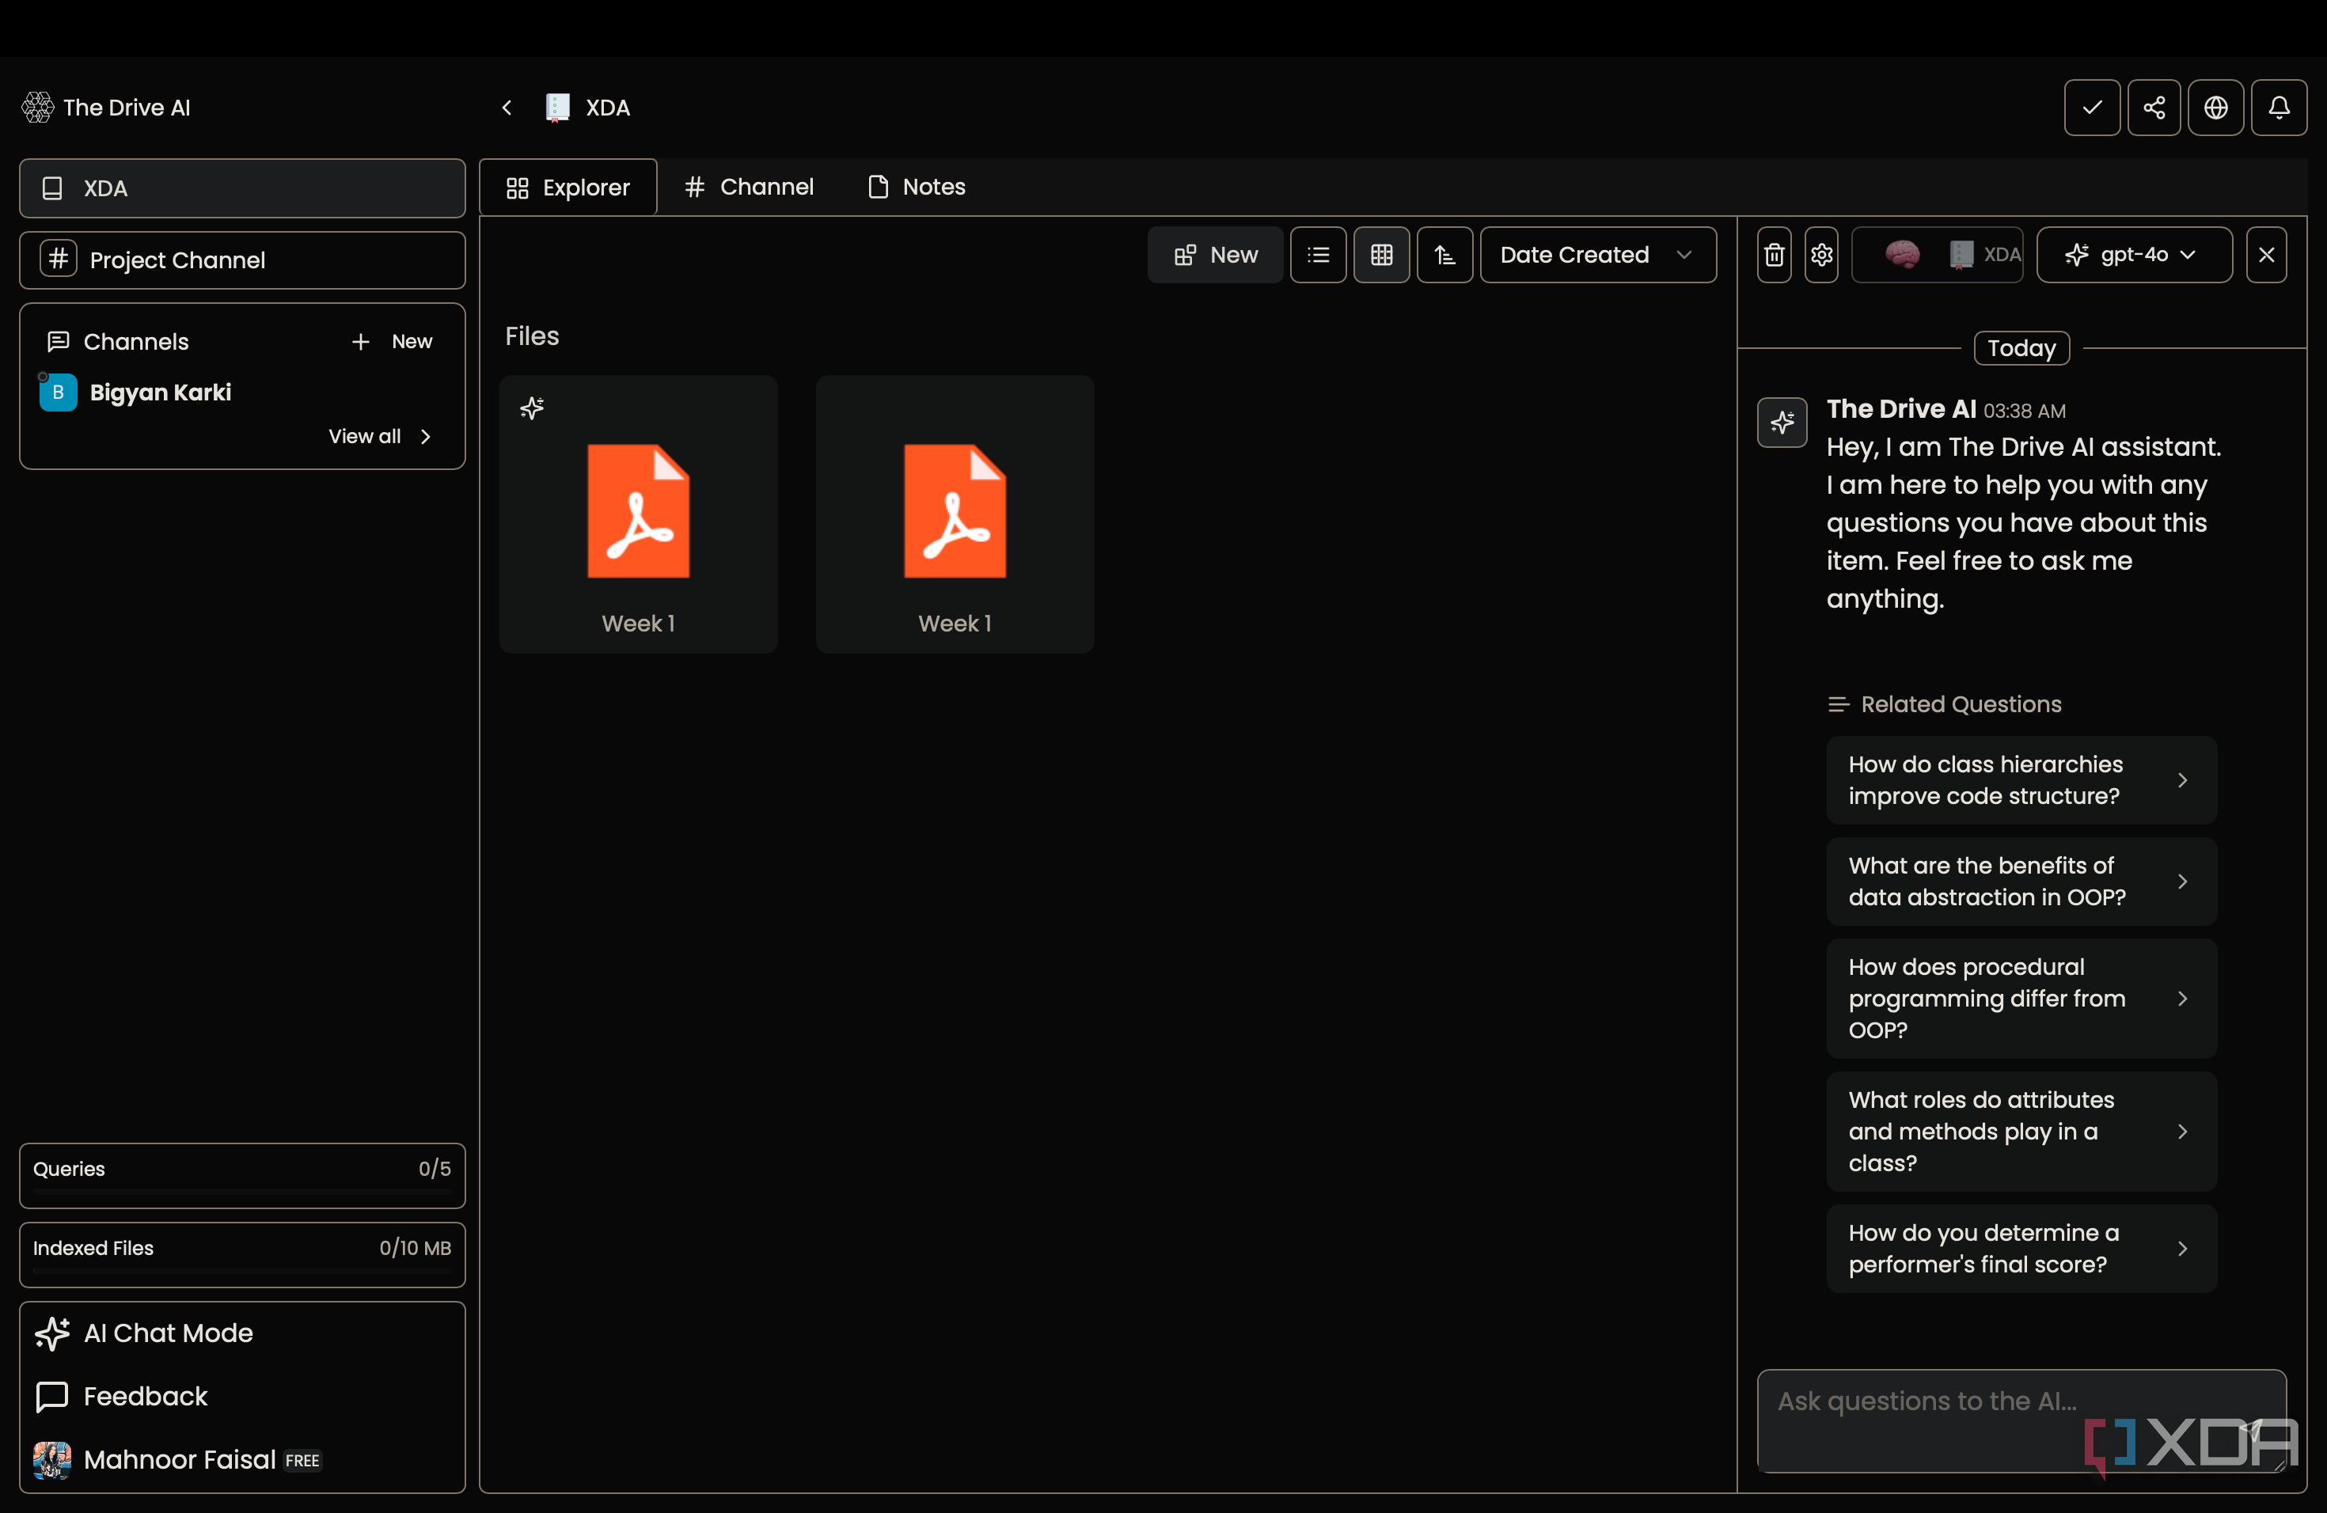Viewport: 2327px width, 1513px height.
Task: Click the Mahnoor Faisal profile picture
Action: coord(51,1460)
